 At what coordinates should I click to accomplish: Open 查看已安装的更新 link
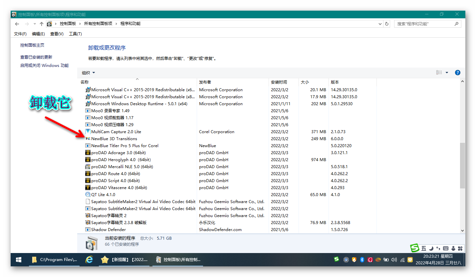click(x=36, y=57)
